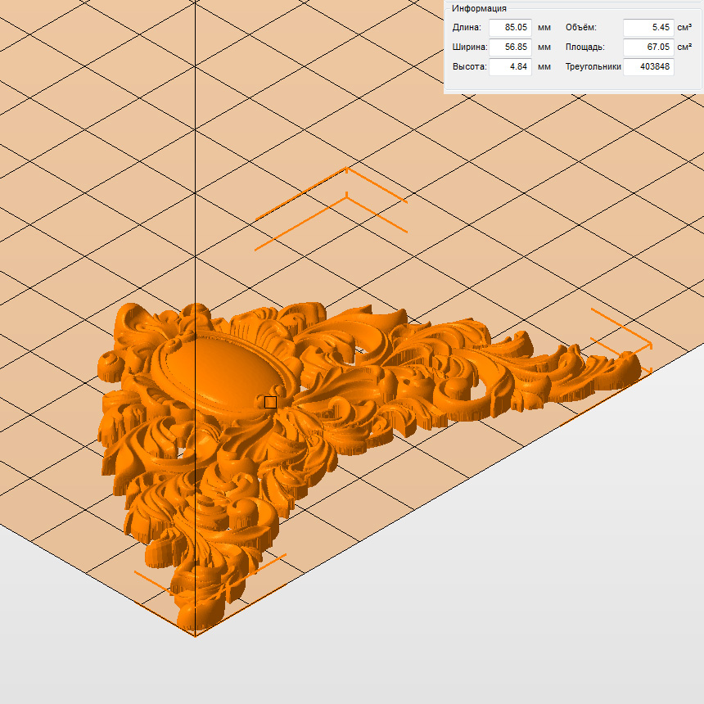The height and width of the screenshot is (704, 704).
Task: Click the Информация group title
Action: point(479,8)
